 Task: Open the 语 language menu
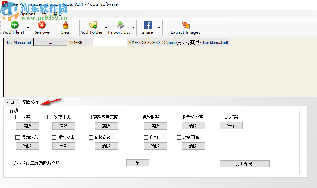coord(44,14)
